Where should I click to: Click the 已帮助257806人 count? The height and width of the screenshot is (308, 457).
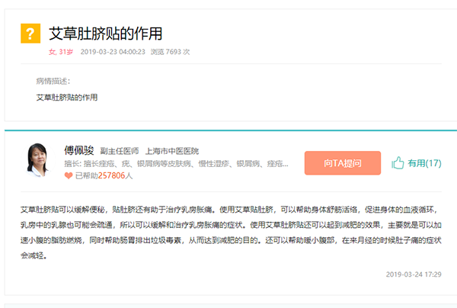pyautogui.click(x=104, y=175)
